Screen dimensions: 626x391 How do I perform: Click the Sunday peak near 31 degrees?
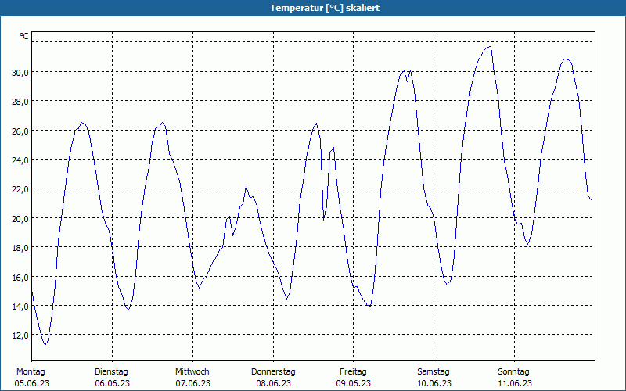click(565, 59)
